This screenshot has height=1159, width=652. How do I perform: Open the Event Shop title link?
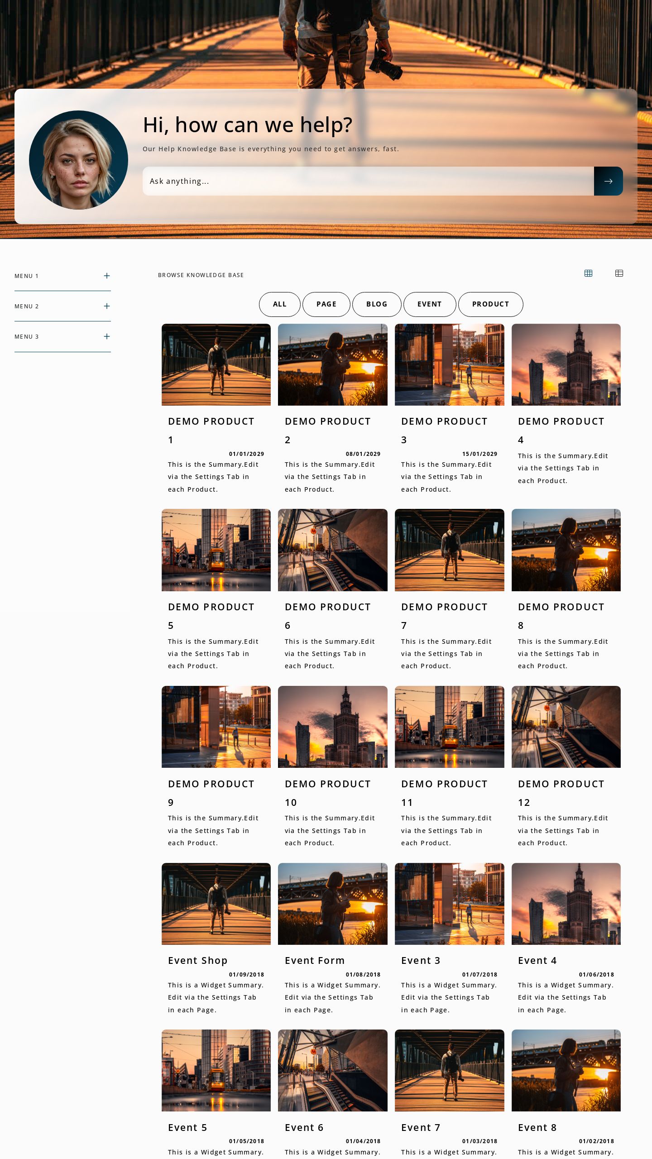197,961
